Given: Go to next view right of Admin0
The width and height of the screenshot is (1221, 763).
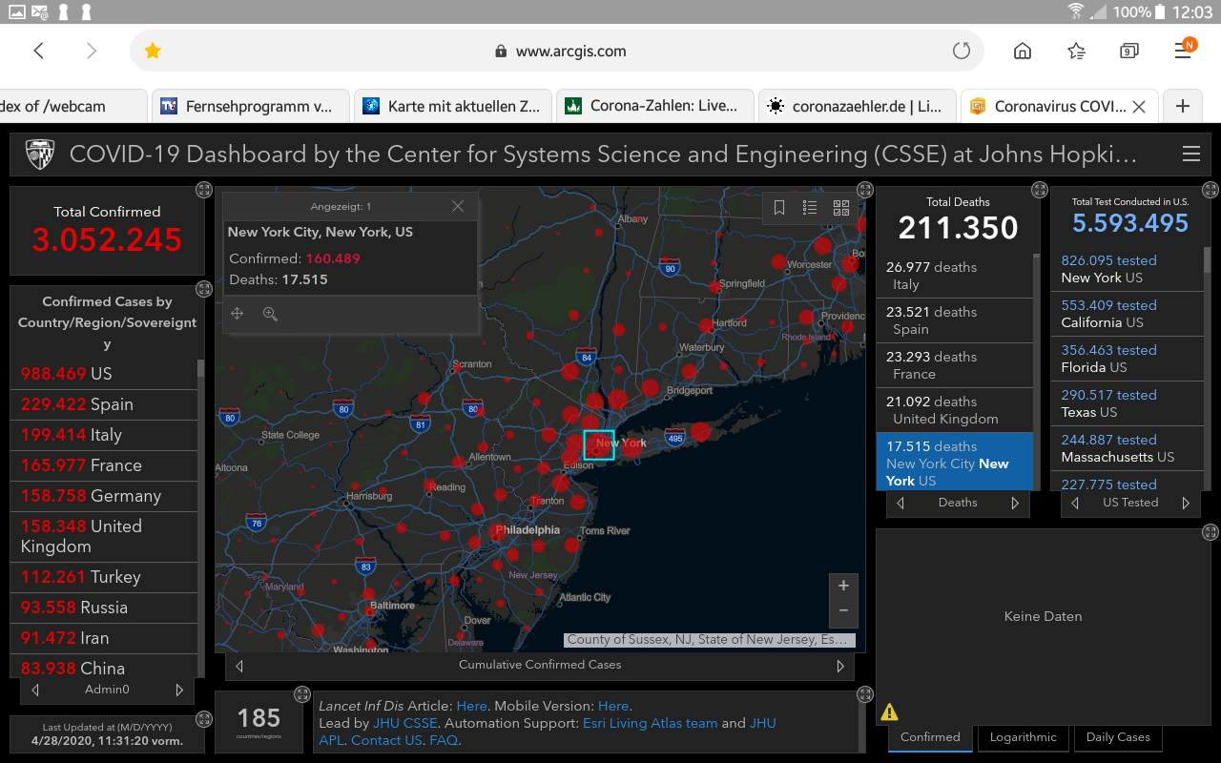Looking at the screenshot, I should pos(178,690).
